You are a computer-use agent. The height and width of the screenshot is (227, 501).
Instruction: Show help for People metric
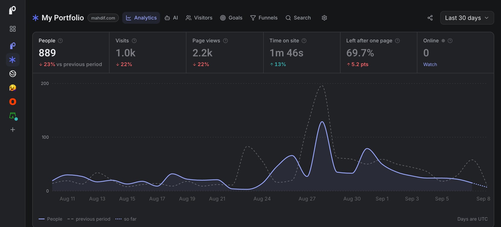60,41
